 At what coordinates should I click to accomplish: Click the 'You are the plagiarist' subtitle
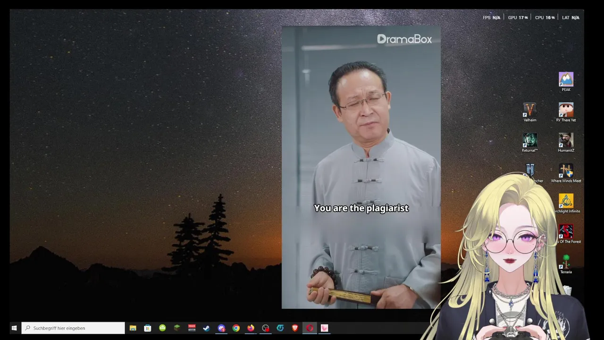(361, 208)
